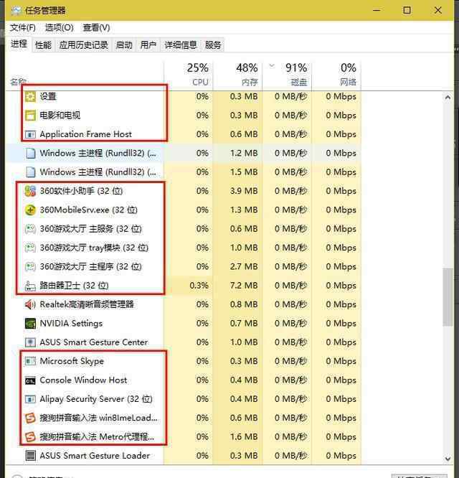This screenshot has width=459, height=478.
Task: Click the 360MobileSrv.exe process icon
Action: pyautogui.click(x=30, y=210)
